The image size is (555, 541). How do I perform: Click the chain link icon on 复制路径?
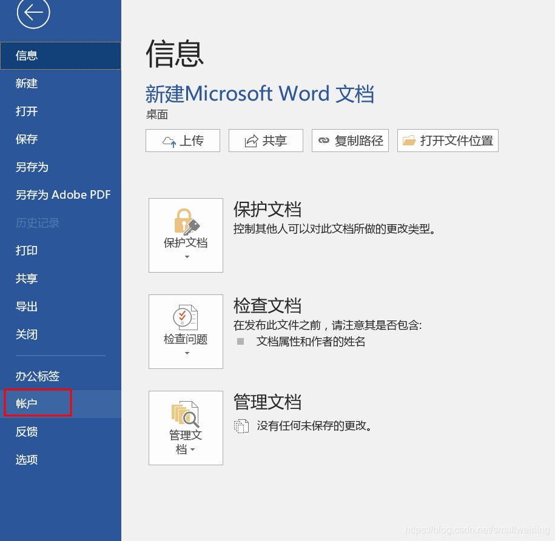pyautogui.click(x=323, y=141)
